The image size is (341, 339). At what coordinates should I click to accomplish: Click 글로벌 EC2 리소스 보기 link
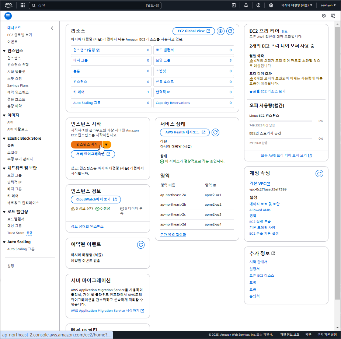coord(267,91)
